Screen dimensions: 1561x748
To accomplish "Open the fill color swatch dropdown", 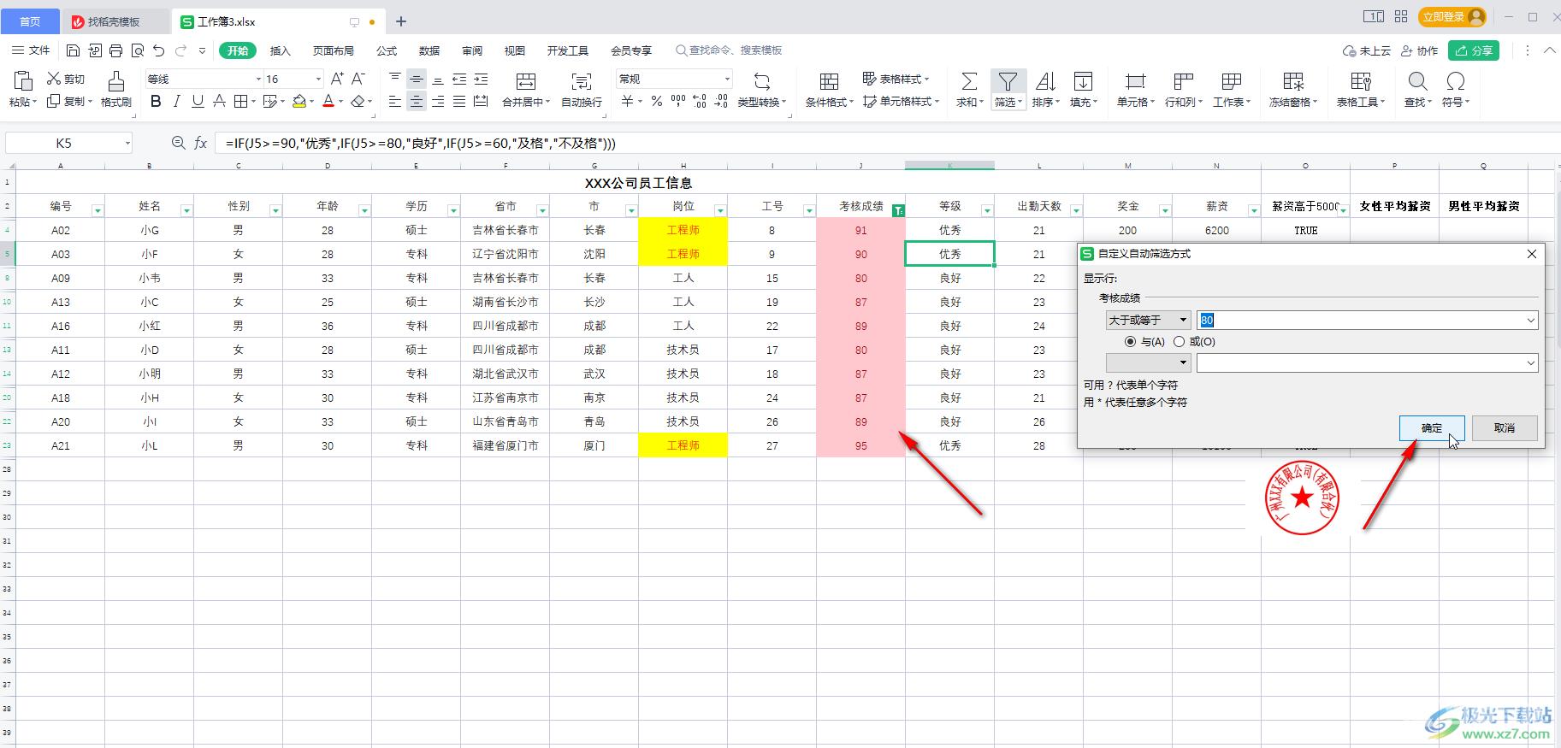I will (x=312, y=102).
